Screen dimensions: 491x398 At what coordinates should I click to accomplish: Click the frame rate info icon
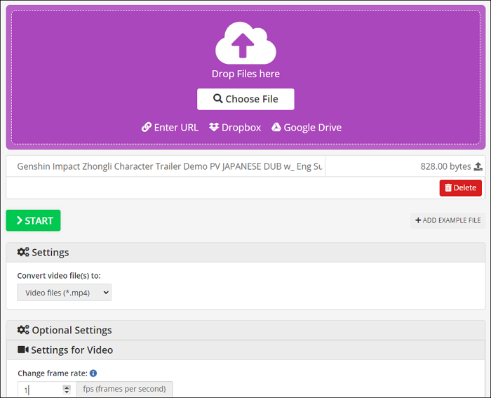[x=93, y=373]
